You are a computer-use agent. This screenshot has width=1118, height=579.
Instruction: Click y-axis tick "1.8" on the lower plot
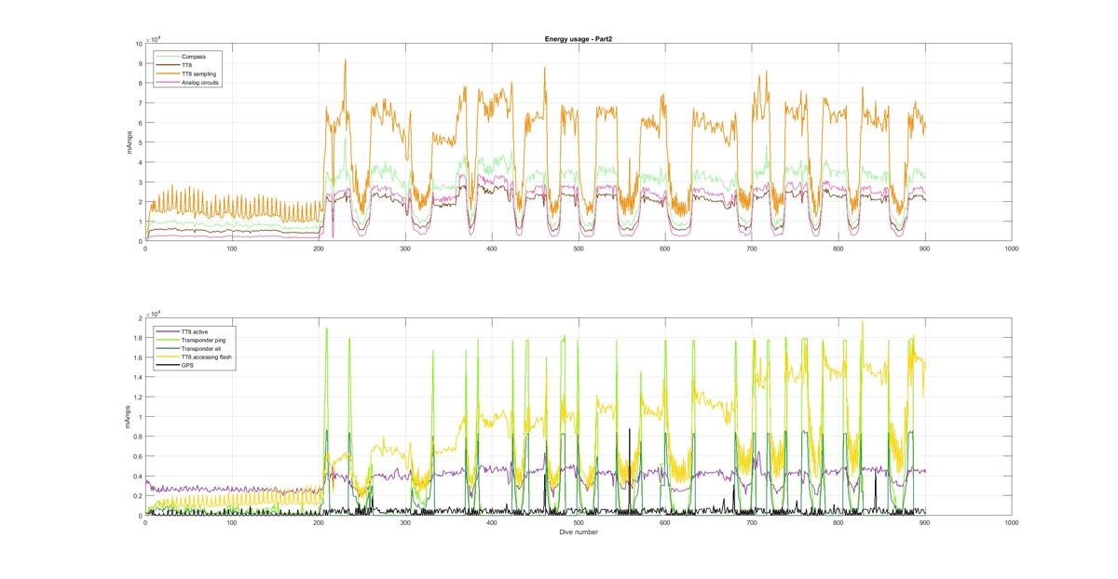pos(137,338)
